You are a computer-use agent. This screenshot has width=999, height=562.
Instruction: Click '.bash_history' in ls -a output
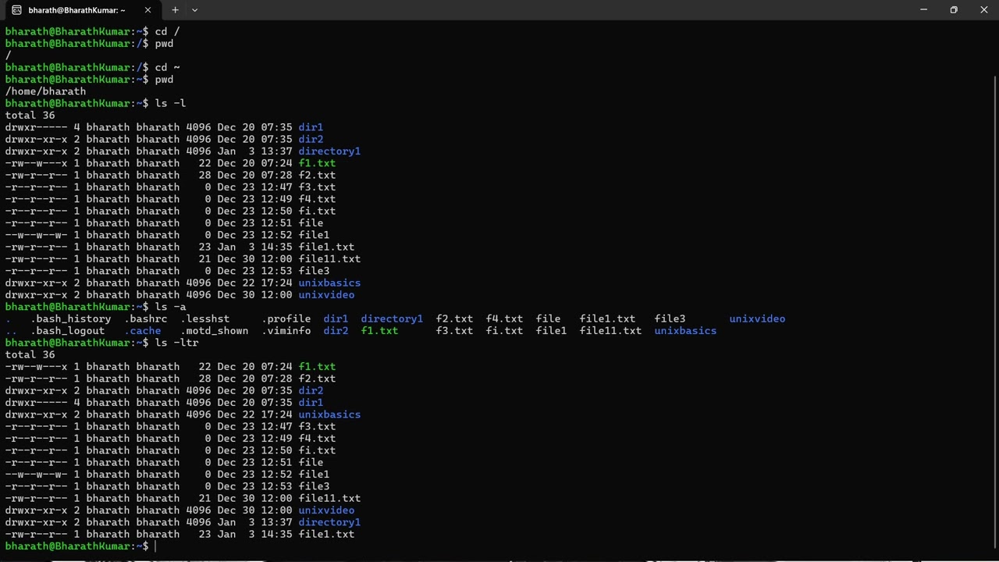(x=70, y=318)
